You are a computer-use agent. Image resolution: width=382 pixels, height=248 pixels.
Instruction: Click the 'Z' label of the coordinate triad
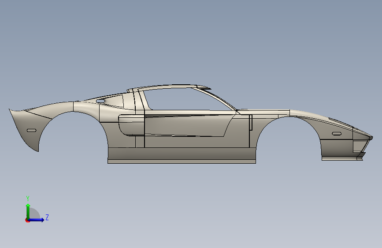(47, 217)
